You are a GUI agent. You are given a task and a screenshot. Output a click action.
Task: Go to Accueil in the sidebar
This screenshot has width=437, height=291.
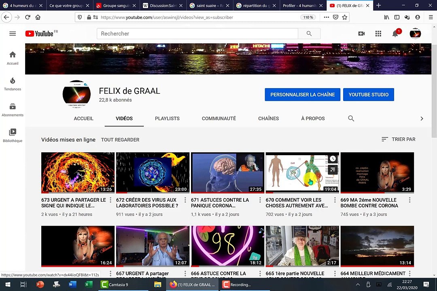[x=13, y=58]
